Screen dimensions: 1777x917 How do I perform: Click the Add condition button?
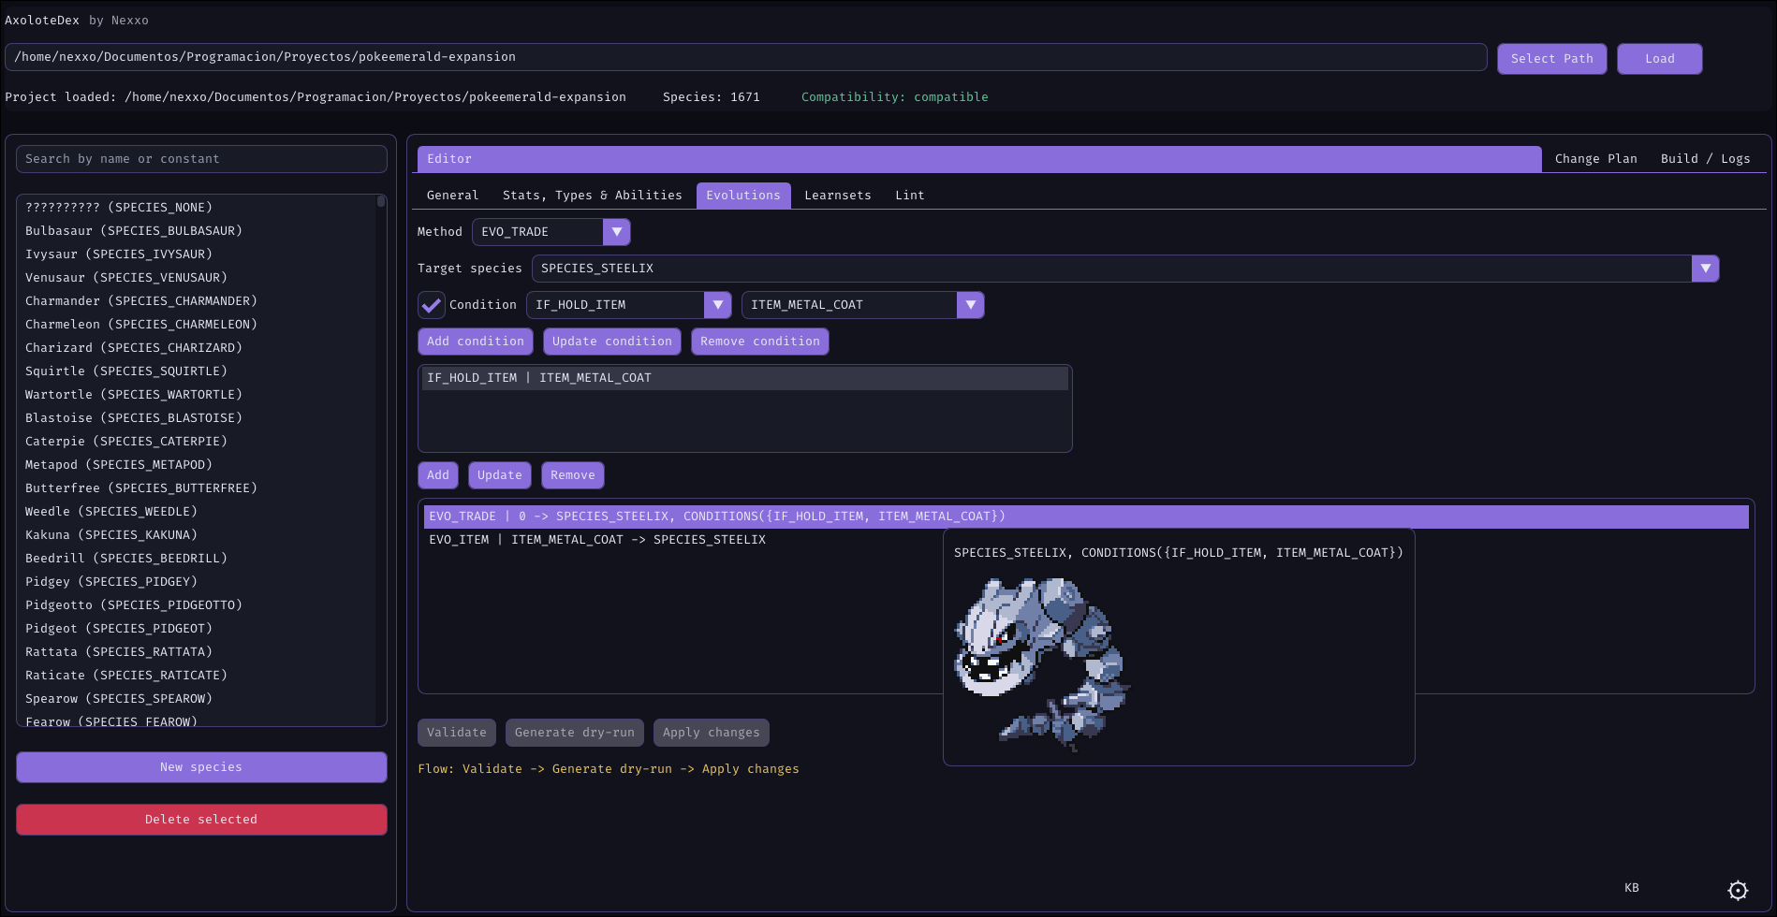point(476,342)
